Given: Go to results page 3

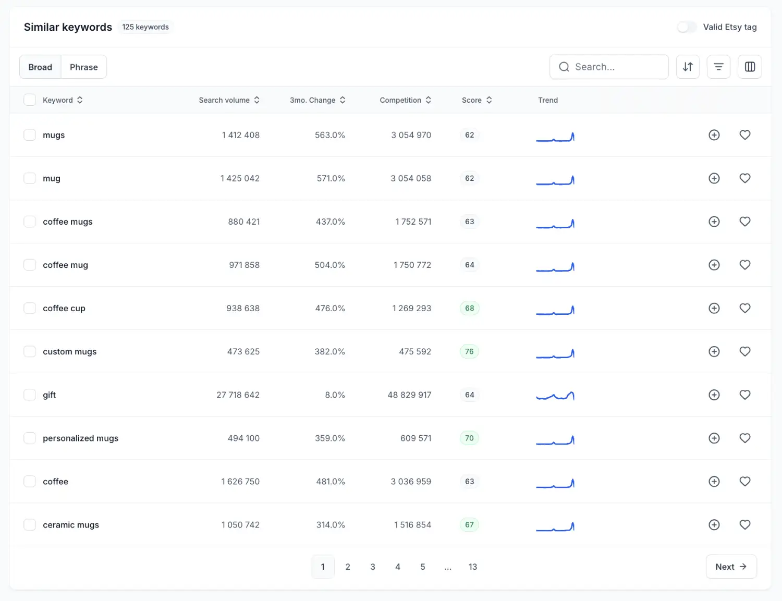Looking at the screenshot, I should coord(373,567).
